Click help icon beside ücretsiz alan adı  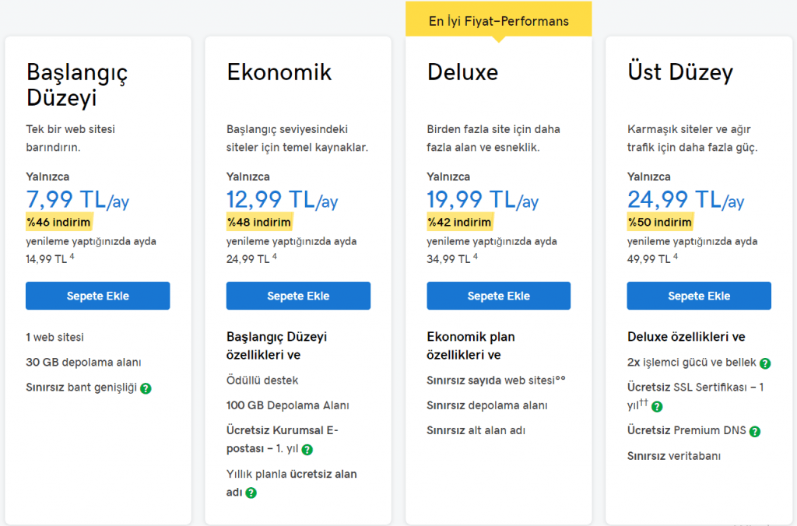click(251, 493)
